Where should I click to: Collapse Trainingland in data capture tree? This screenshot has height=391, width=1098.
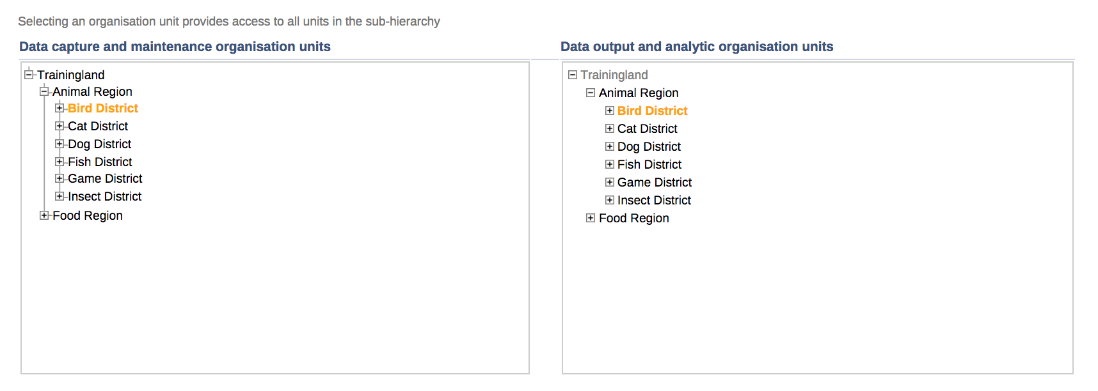click(x=29, y=75)
